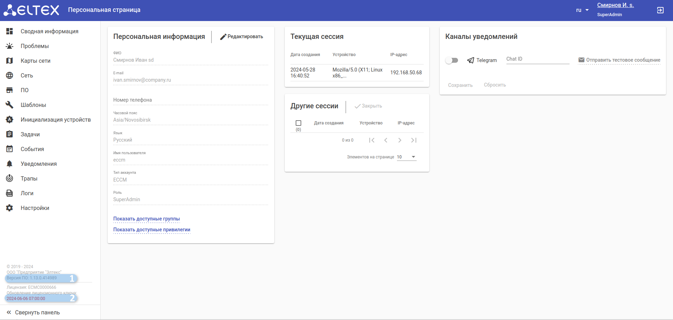Viewport: 673px width, 320px height.
Task: Open the ru language dropdown
Action: coord(582,10)
